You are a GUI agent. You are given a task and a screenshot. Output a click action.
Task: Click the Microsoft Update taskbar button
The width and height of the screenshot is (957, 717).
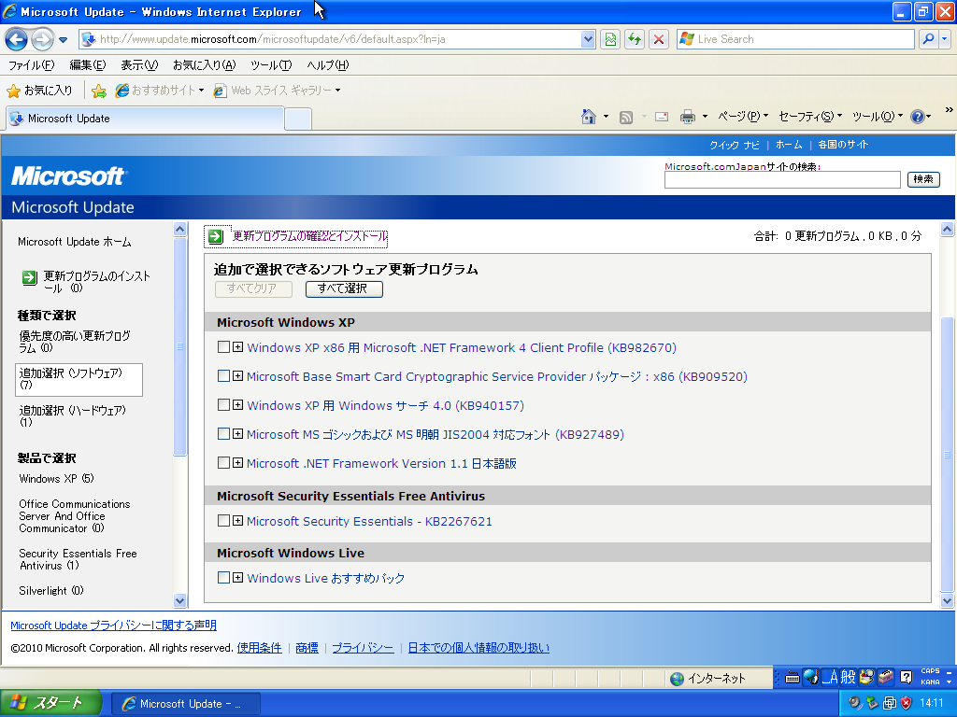(x=186, y=704)
